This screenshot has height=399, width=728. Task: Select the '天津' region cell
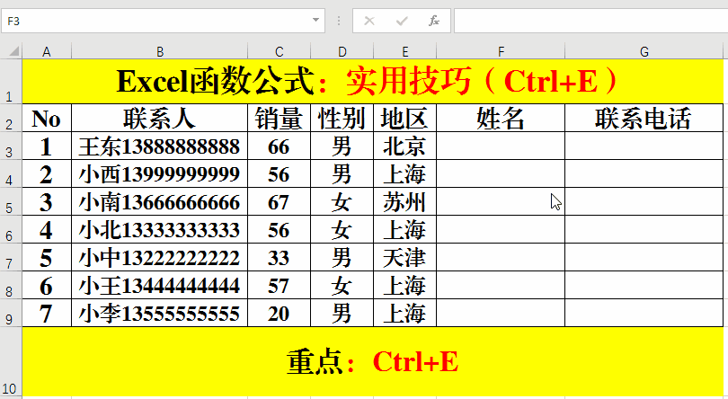tap(404, 257)
